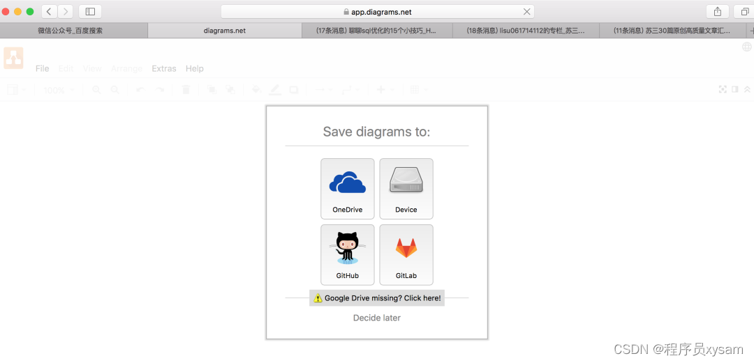Open the insert plus dropdown

pos(385,90)
